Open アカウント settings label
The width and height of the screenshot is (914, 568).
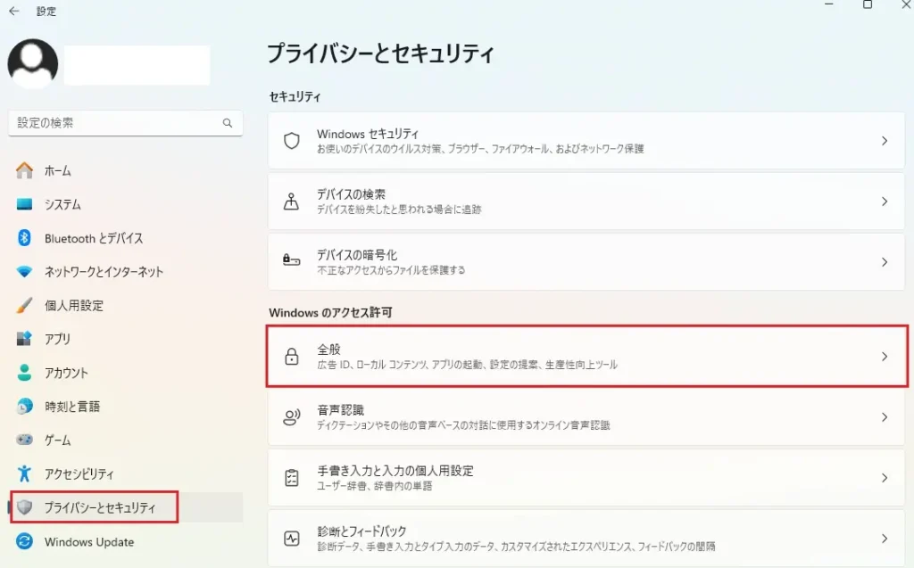coord(66,373)
